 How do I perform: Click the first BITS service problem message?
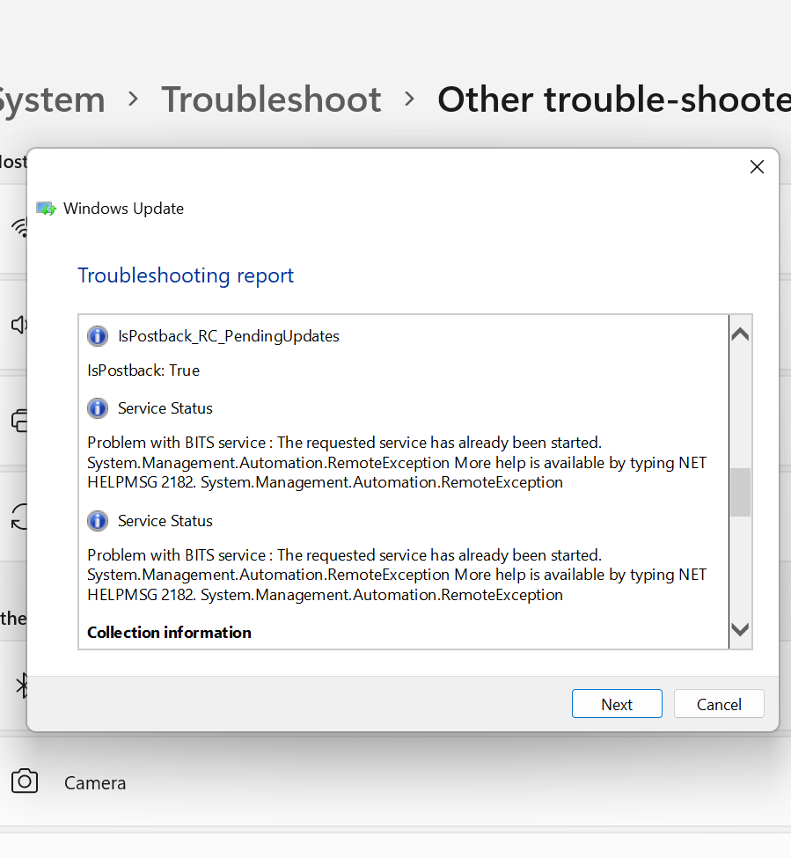[397, 462]
